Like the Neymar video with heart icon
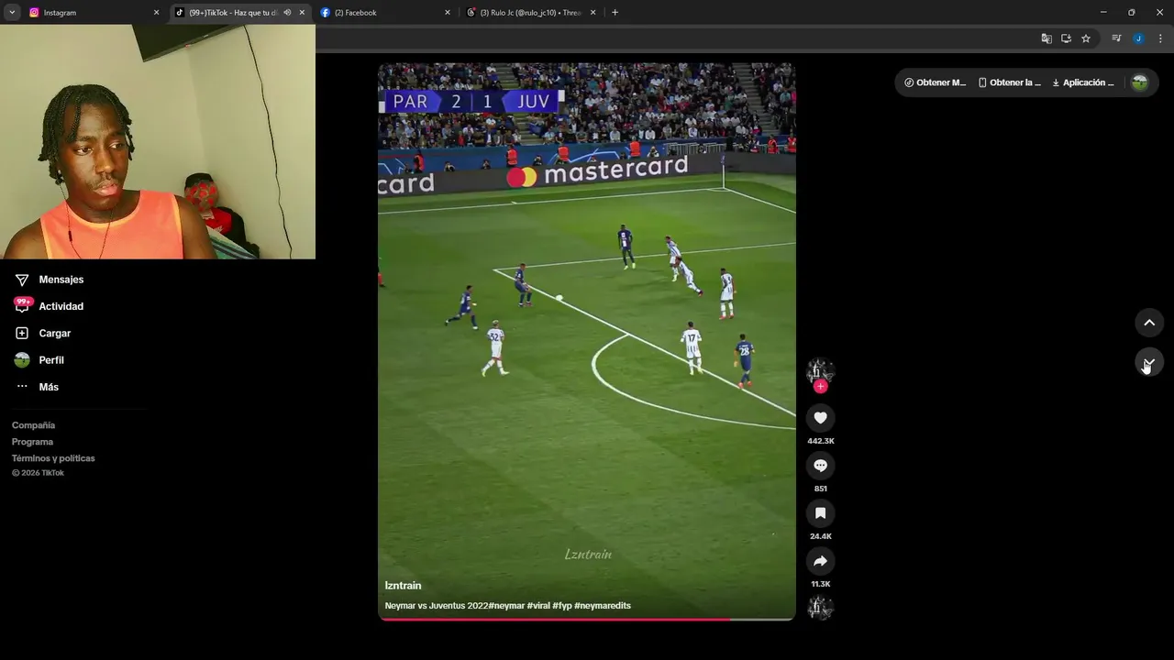 click(x=820, y=418)
